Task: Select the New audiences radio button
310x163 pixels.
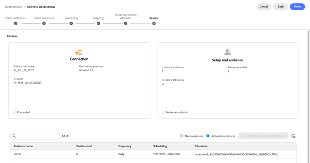Action: pyautogui.click(x=181, y=136)
